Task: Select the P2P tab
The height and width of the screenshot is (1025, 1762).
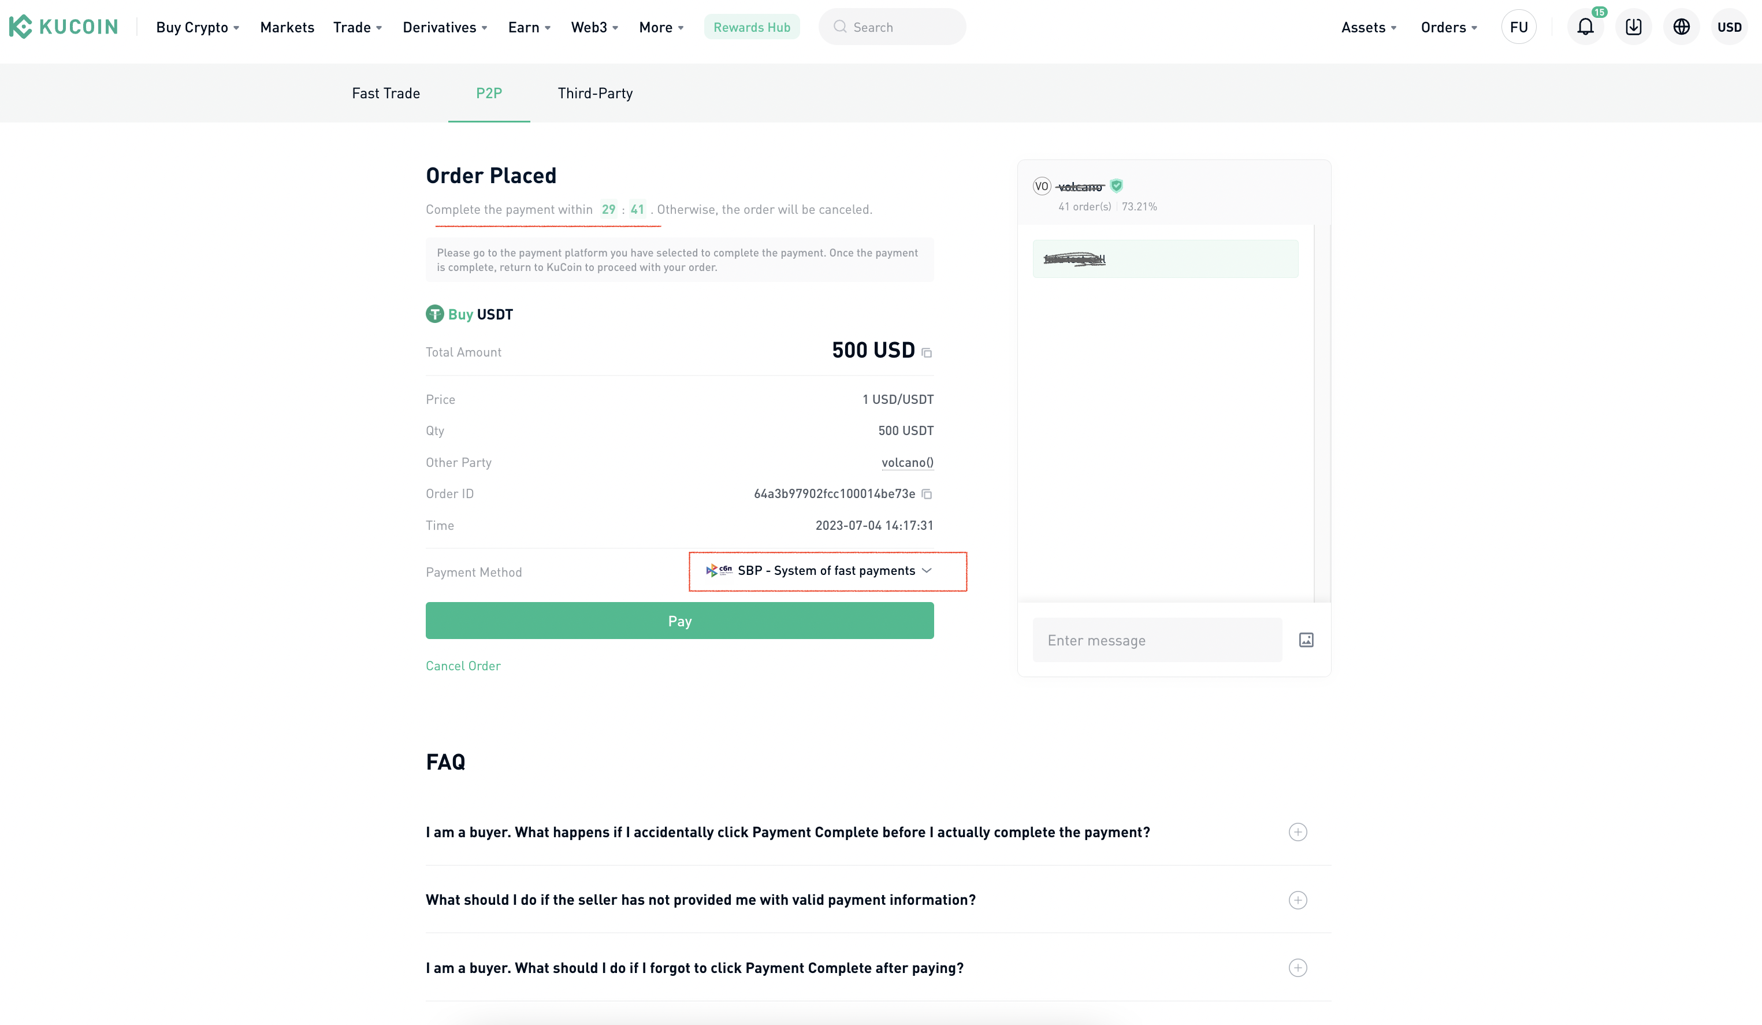Action: coord(489,91)
